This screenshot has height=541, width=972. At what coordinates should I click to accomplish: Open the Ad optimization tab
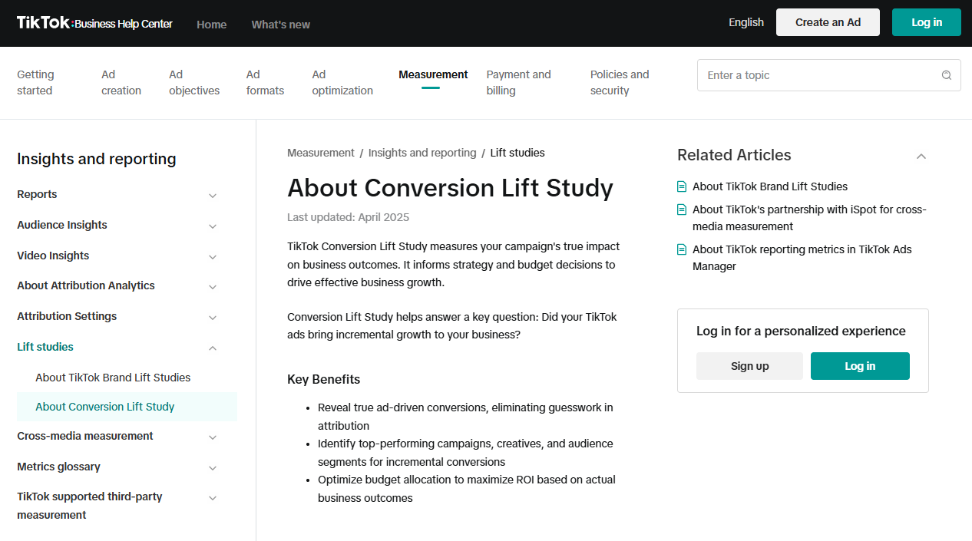pyautogui.click(x=342, y=83)
